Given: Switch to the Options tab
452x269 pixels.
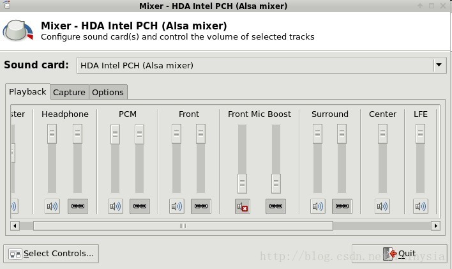Looking at the screenshot, I should click(108, 92).
